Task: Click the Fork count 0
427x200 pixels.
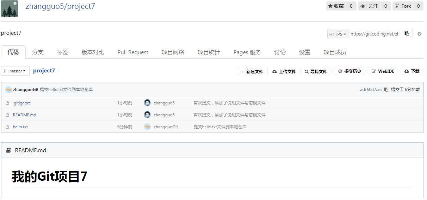Action: pyautogui.click(x=419, y=6)
